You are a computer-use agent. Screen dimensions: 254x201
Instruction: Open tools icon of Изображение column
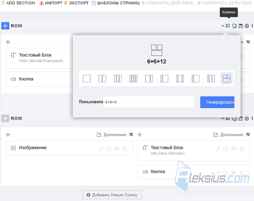[131, 135]
